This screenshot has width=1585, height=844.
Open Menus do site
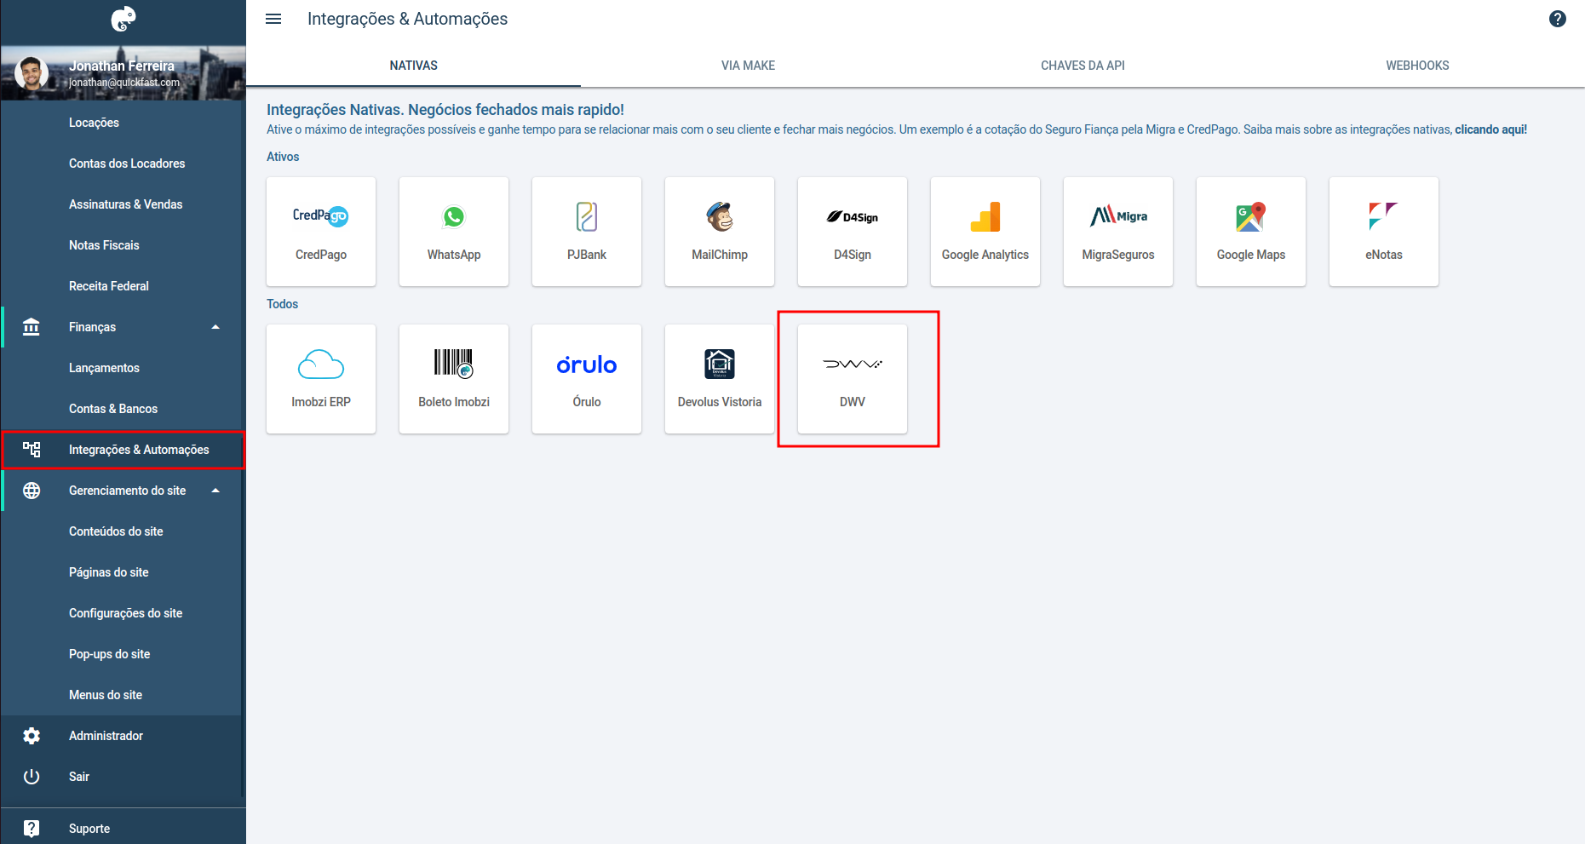(106, 695)
